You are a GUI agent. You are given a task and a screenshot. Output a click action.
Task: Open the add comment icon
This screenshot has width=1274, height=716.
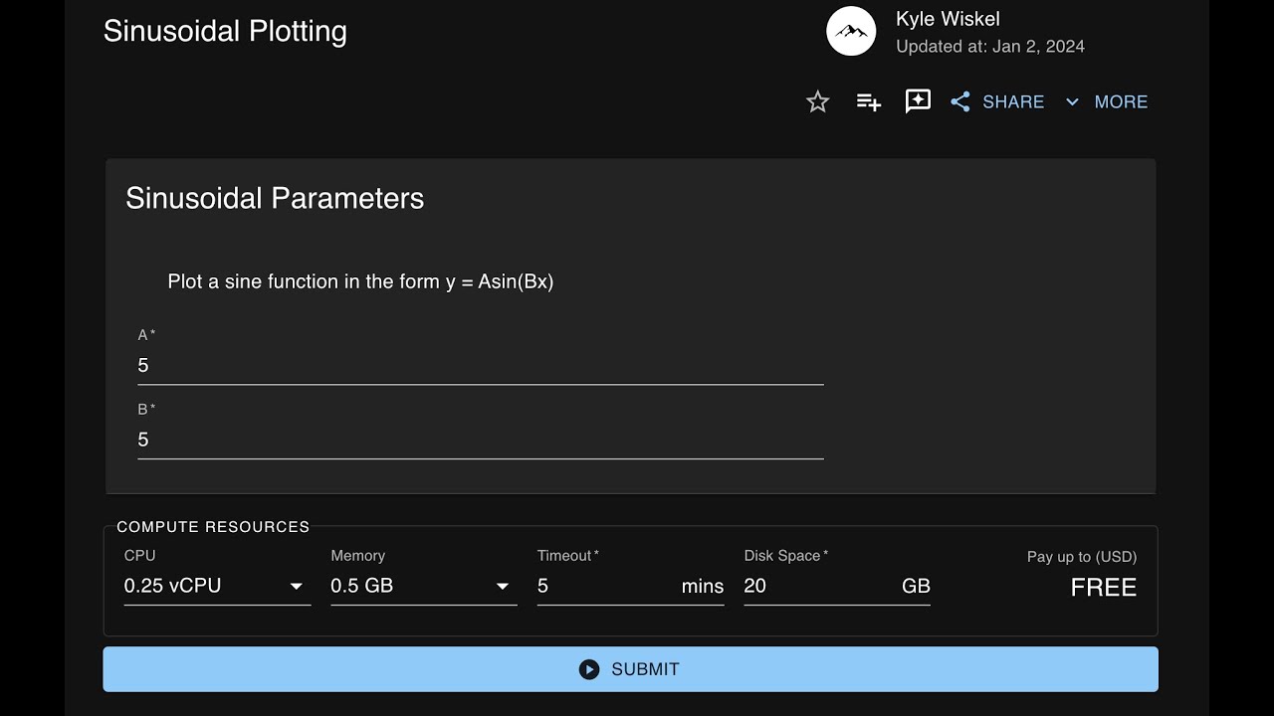coord(918,101)
